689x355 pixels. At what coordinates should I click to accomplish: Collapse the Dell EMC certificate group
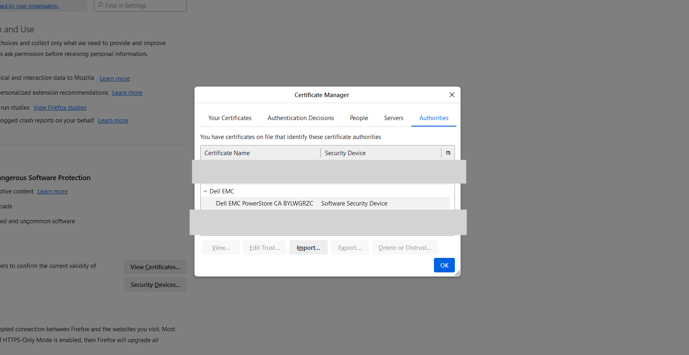[205, 191]
